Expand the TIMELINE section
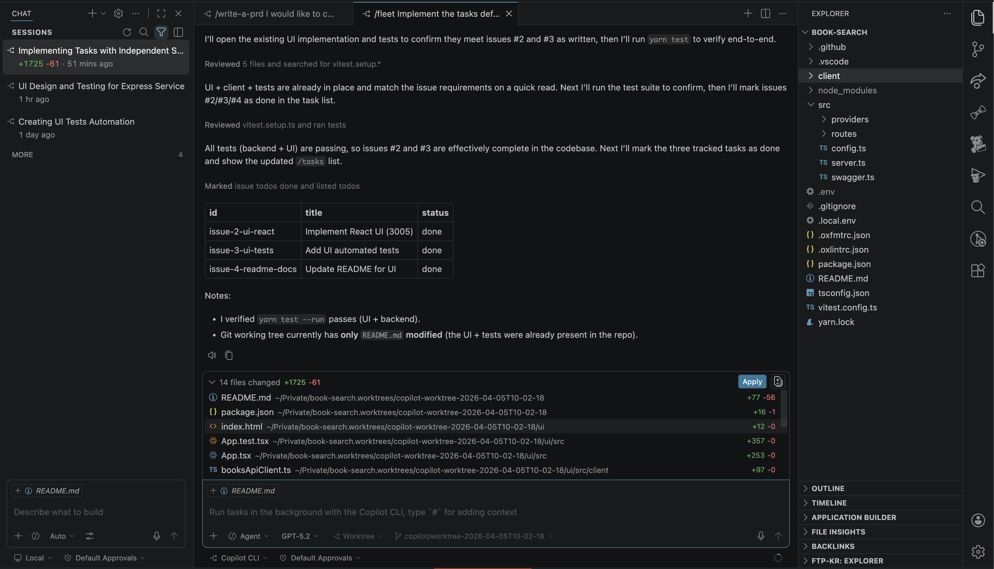 (880, 503)
